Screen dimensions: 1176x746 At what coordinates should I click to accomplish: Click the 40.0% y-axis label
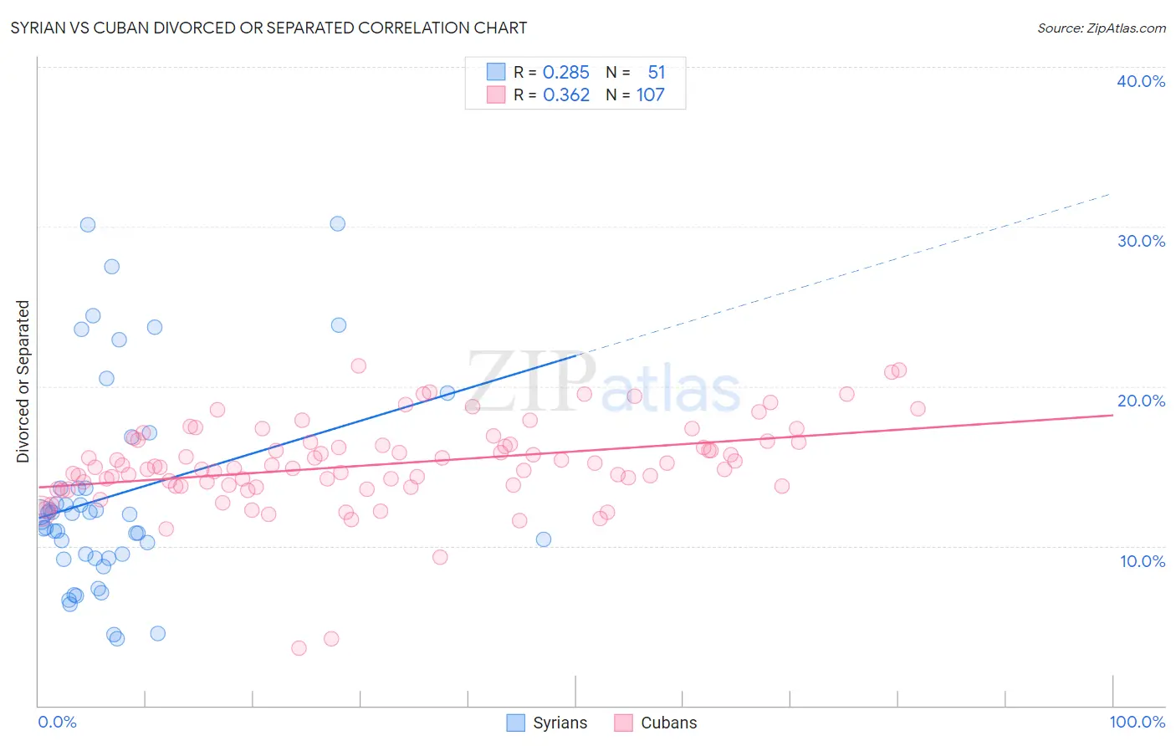pyautogui.click(x=1141, y=81)
